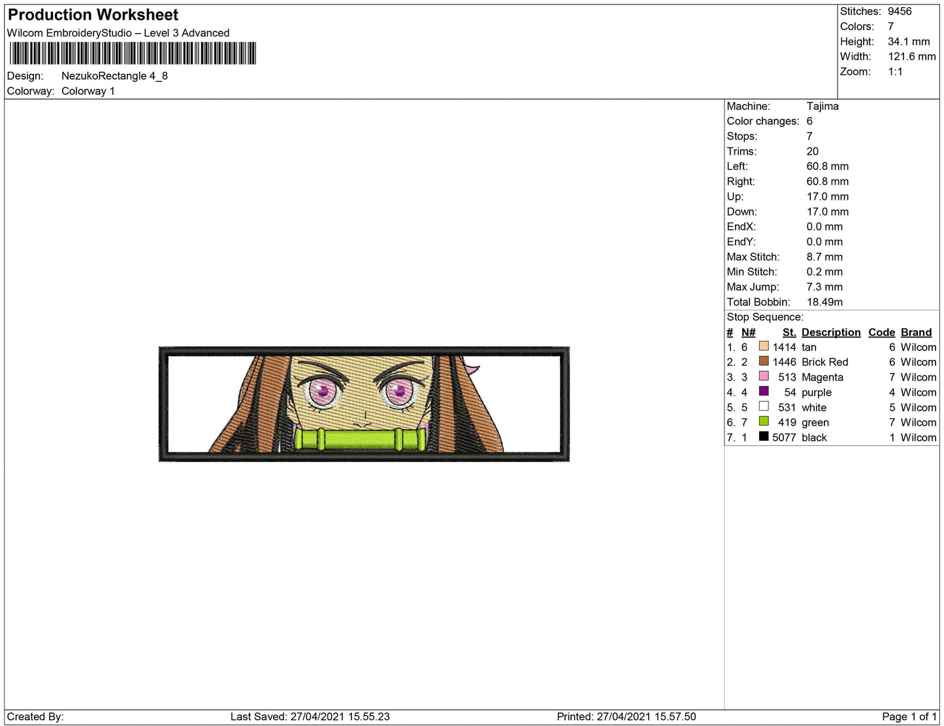This screenshot has width=944, height=726.
Task: Select the "EndY:" label
Action: pyautogui.click(x=741, y=241)
